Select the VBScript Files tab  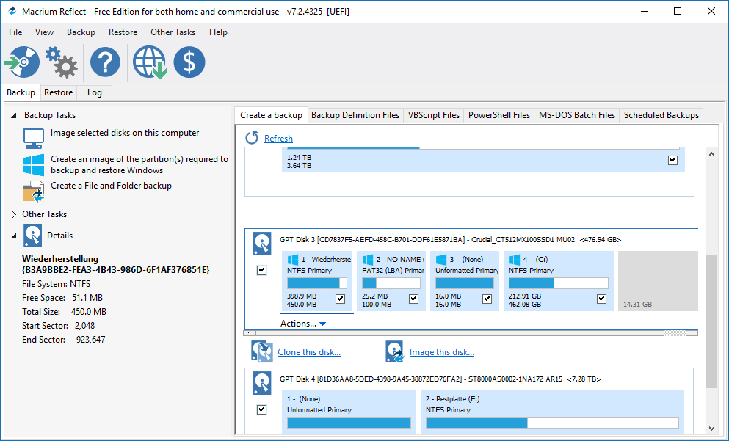coord(434,115)
